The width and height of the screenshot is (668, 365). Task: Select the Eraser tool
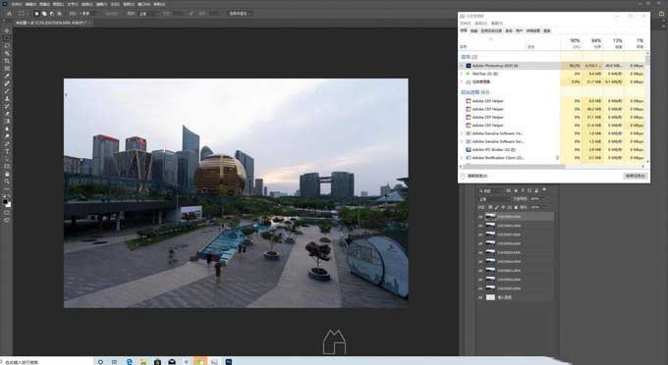7,114
